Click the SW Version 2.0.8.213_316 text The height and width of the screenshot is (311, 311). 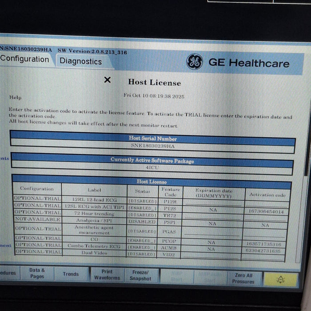(92, 52)
